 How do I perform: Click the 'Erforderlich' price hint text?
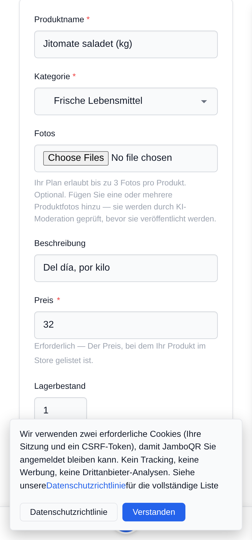(120, 353)
